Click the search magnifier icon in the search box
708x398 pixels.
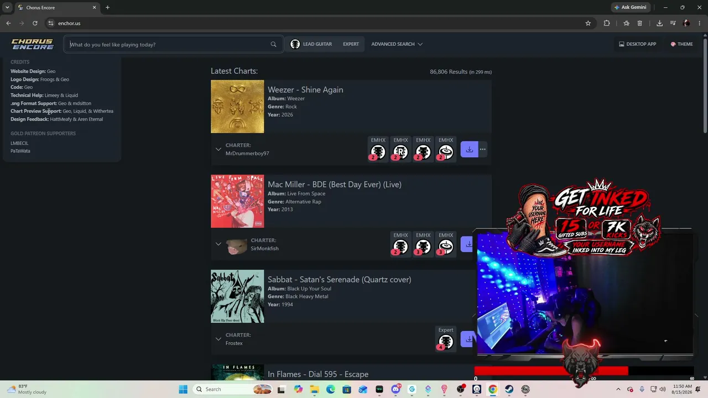point(273,44)
